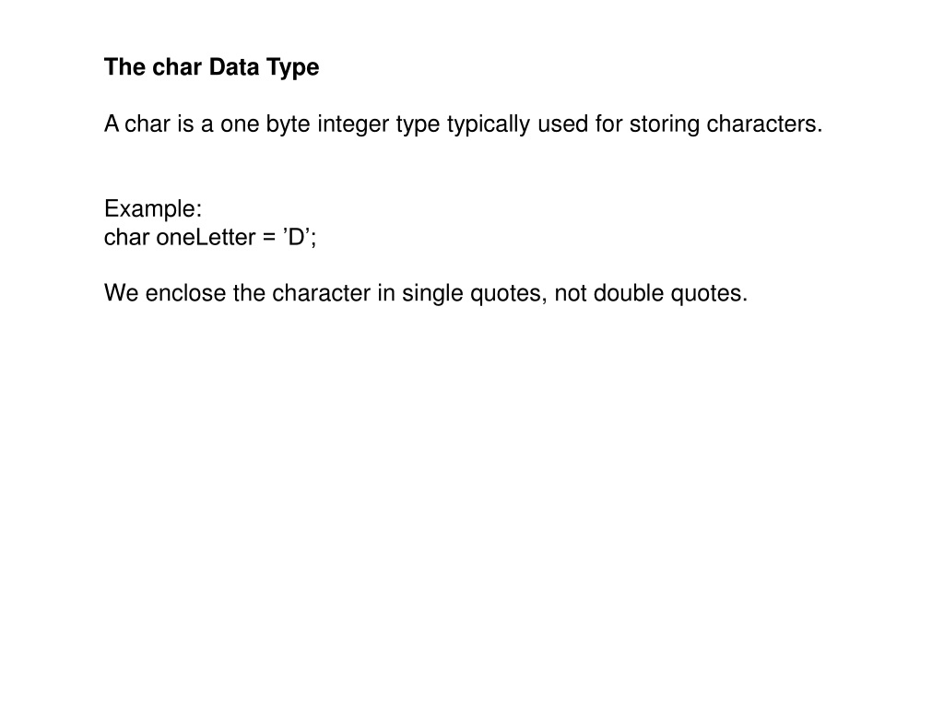This screenshot has width=944, height=708.
Task: Click the word "byte" in the first sentence
Action: click(288, 124)
